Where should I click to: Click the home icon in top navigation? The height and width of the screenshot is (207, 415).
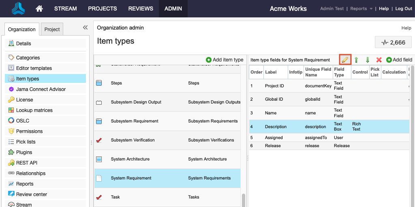click(39, 8)
